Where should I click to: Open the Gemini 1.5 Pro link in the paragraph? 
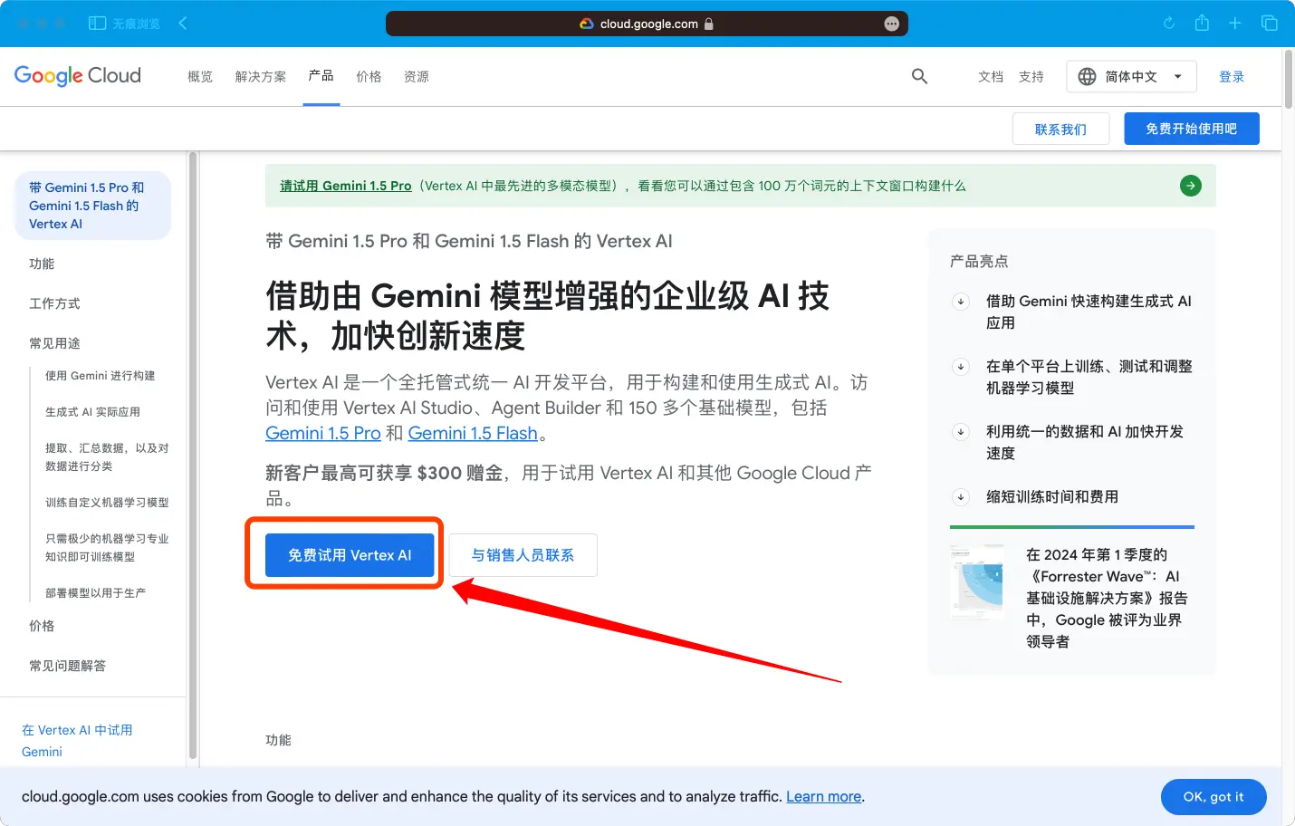(323, 433)
